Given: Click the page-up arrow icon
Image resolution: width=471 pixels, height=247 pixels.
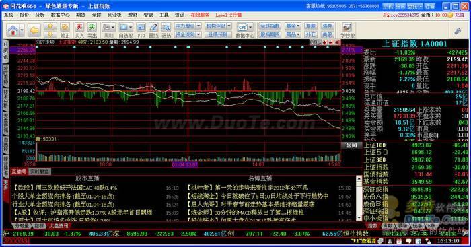Looking at the screenshot, I should (50, 26).
